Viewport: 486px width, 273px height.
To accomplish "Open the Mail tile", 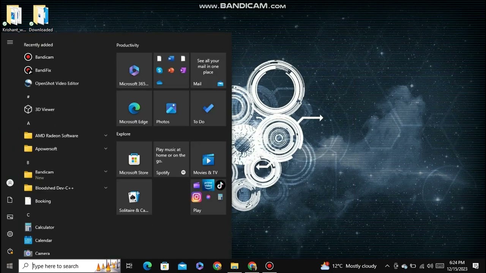I will pos(208,71).
